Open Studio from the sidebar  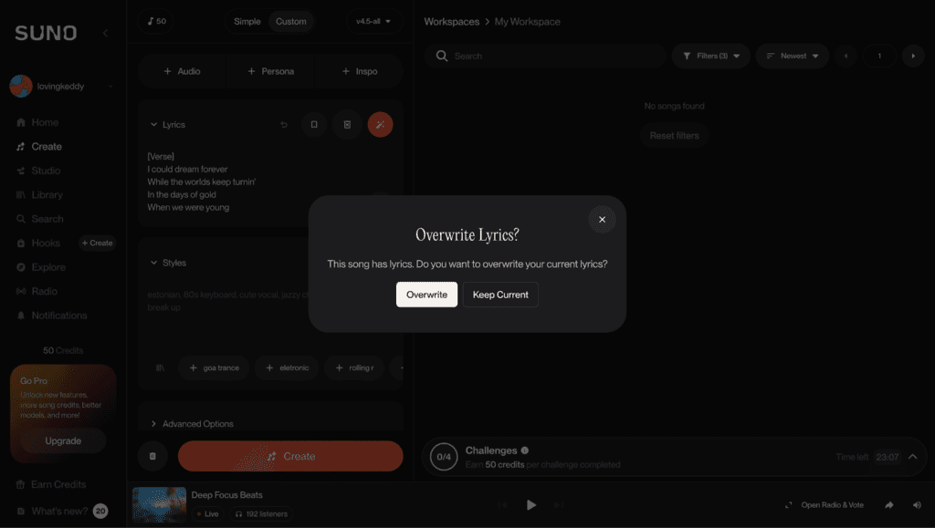tap(46, 171)
